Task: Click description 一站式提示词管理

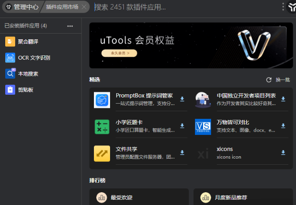Action: click(x=145, y=103)
